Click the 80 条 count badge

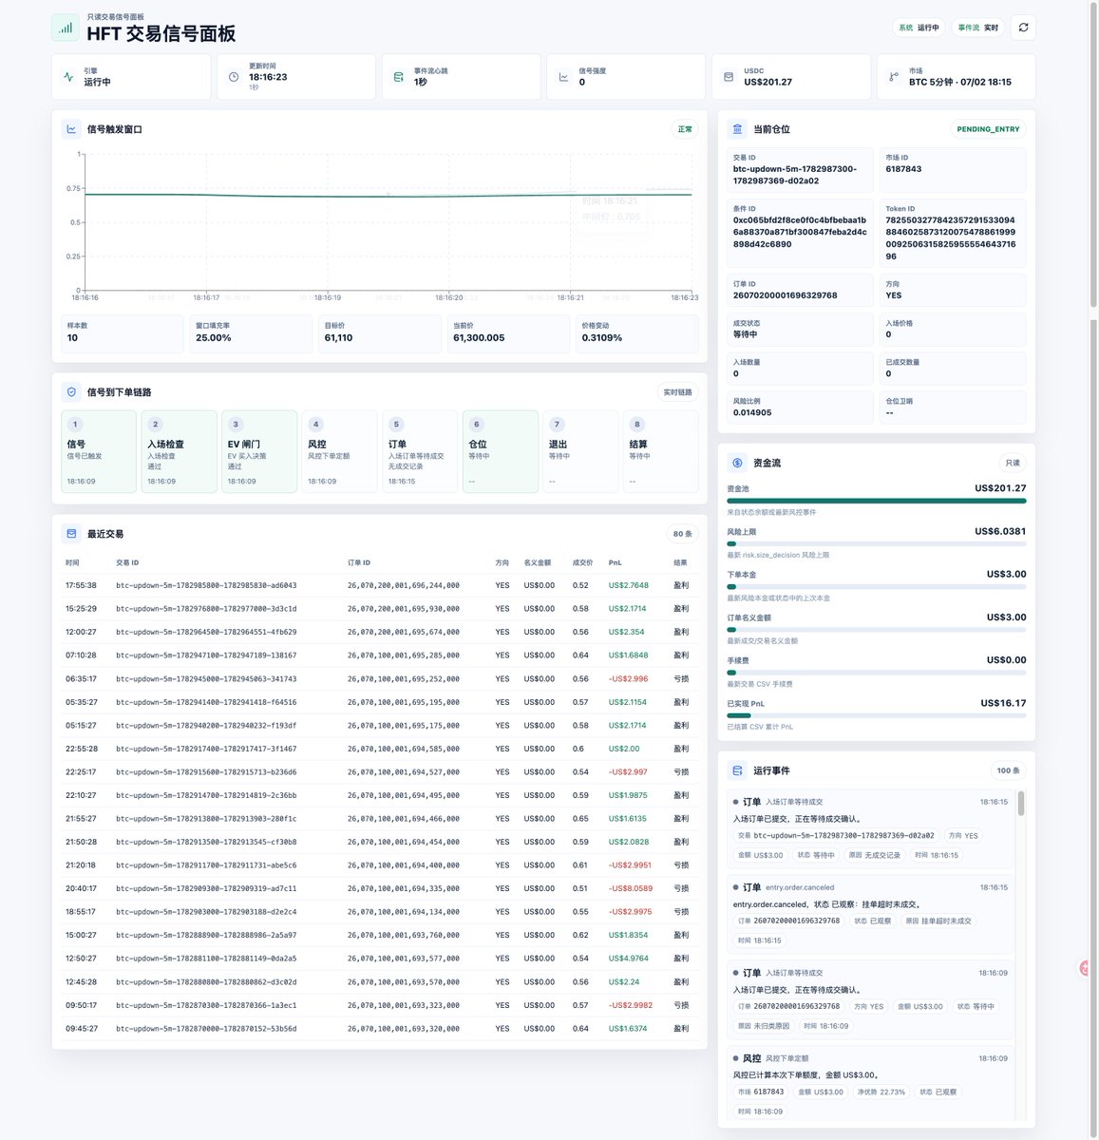pyautogui.click(x=683, y=534)
